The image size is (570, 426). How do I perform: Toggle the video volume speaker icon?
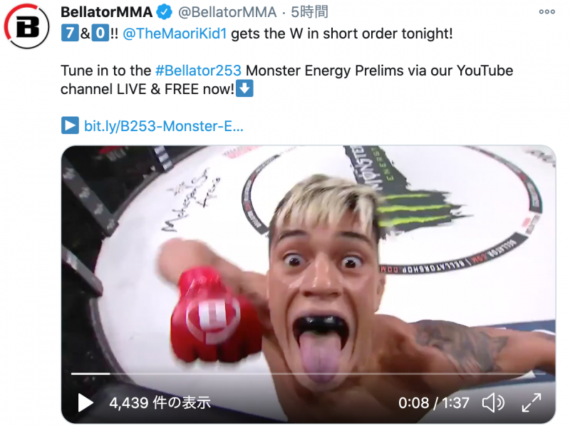[x=493, y=402]
